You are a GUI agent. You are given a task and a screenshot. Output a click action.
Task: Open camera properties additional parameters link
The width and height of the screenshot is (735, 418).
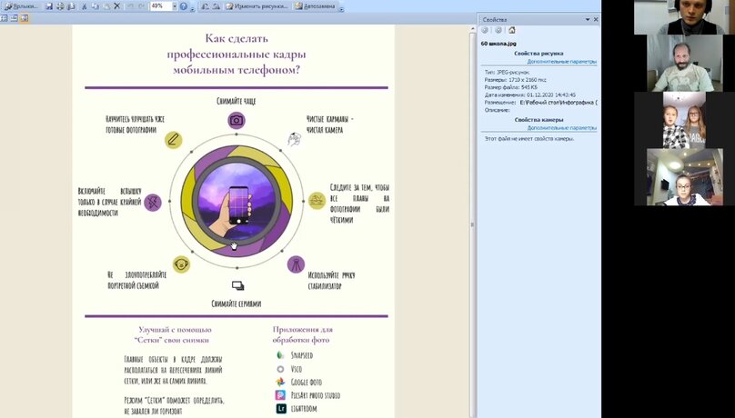coord(562,128)
